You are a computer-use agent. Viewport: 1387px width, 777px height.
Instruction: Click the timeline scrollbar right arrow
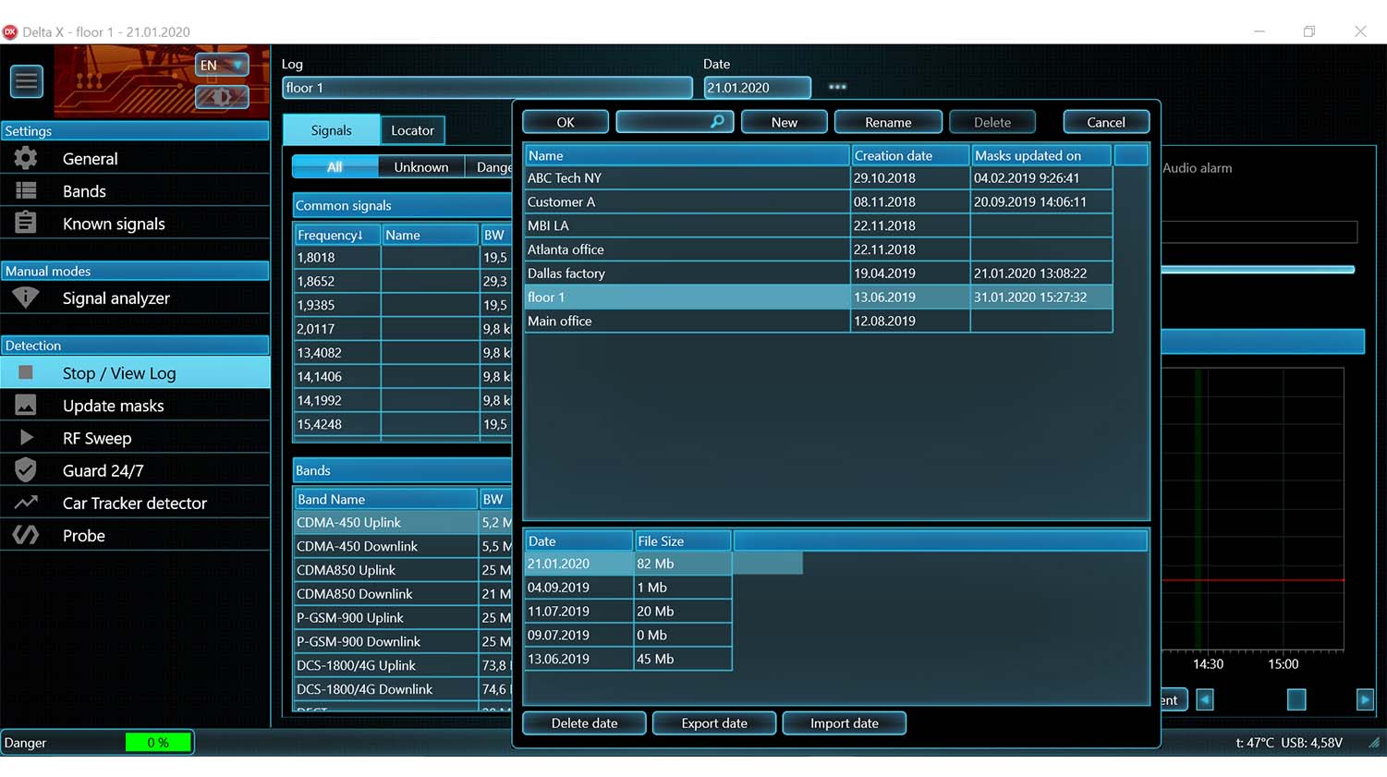1365,699
